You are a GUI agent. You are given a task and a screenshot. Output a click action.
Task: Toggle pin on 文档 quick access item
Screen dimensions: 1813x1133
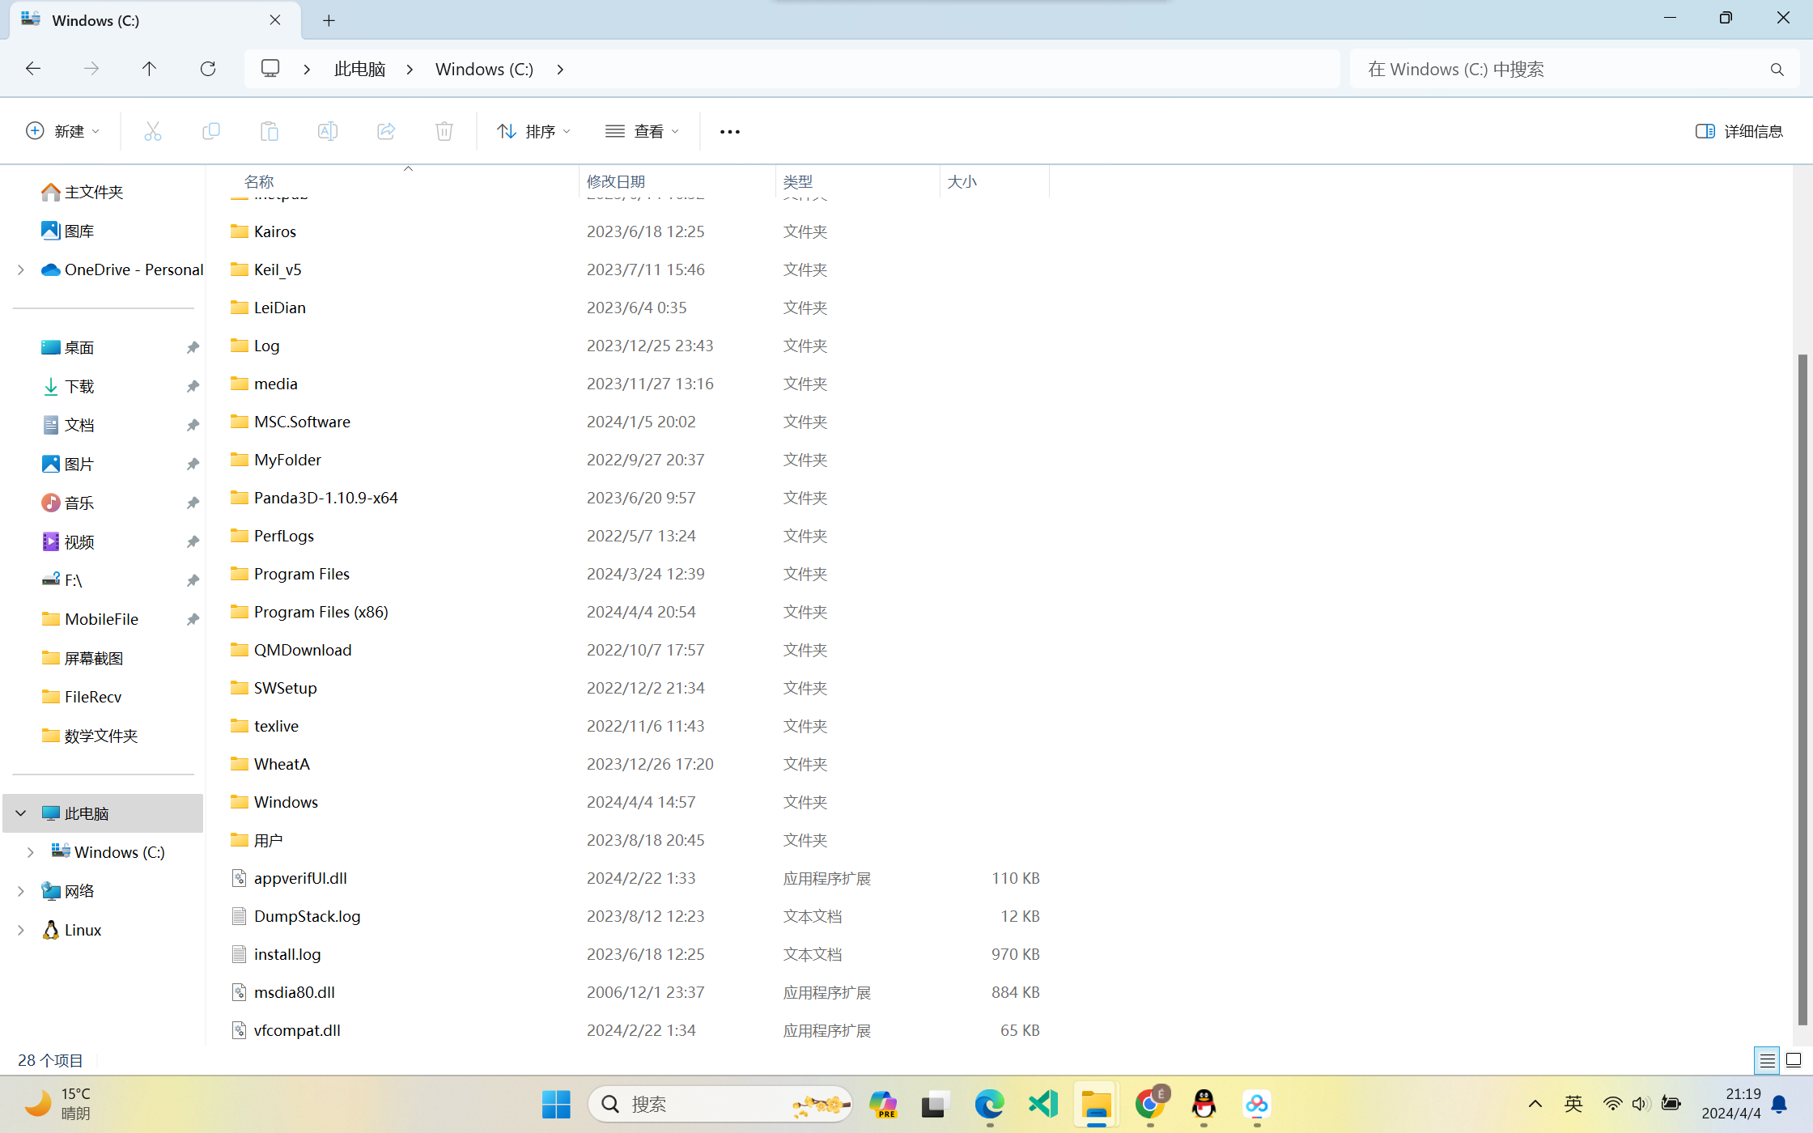[x=193, y=426]
